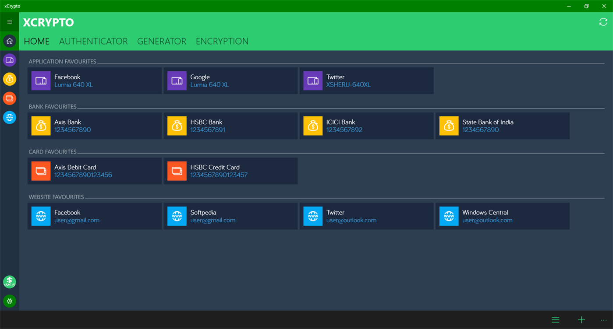The image size is (613, 329).
Task: Open the HSBC Credit Card tile
Action: point(231,171)
